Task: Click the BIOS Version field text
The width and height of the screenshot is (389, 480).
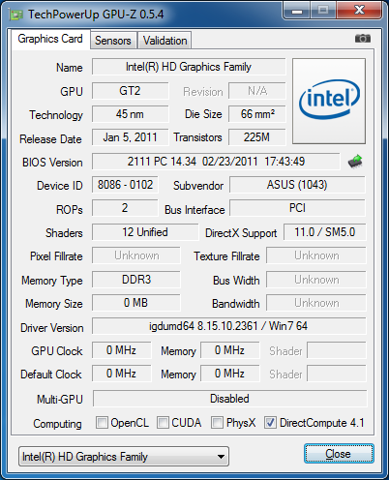Action: tap(216, 162)
